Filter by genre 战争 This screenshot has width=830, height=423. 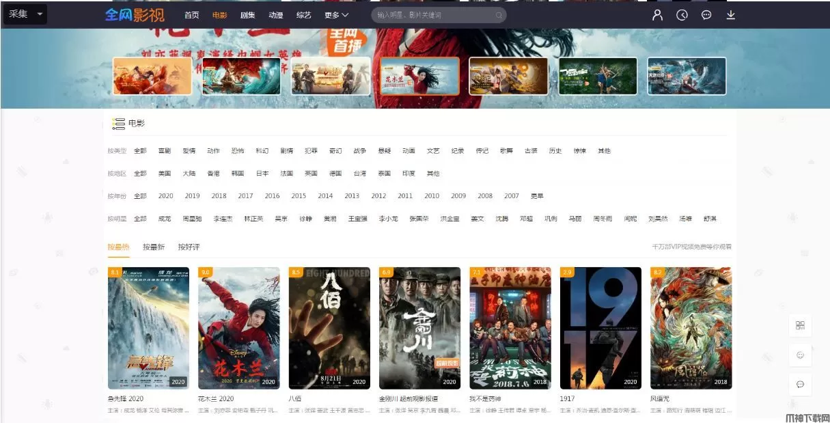tap(360, 151)
